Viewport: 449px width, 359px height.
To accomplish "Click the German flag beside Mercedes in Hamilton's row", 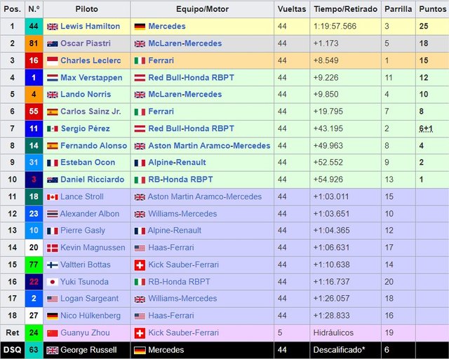I will [x=140, y=27].
